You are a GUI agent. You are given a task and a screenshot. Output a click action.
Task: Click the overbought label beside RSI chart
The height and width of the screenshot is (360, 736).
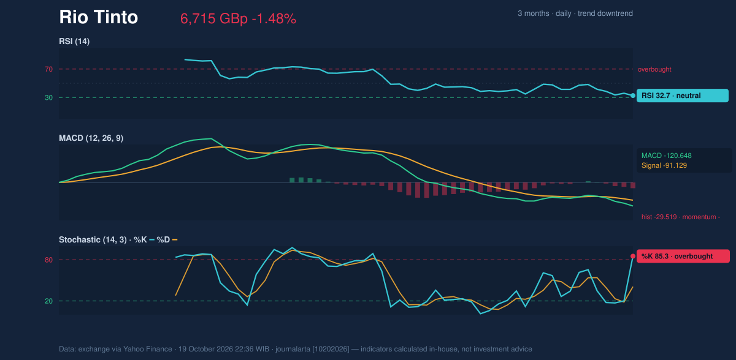[656, 70]
